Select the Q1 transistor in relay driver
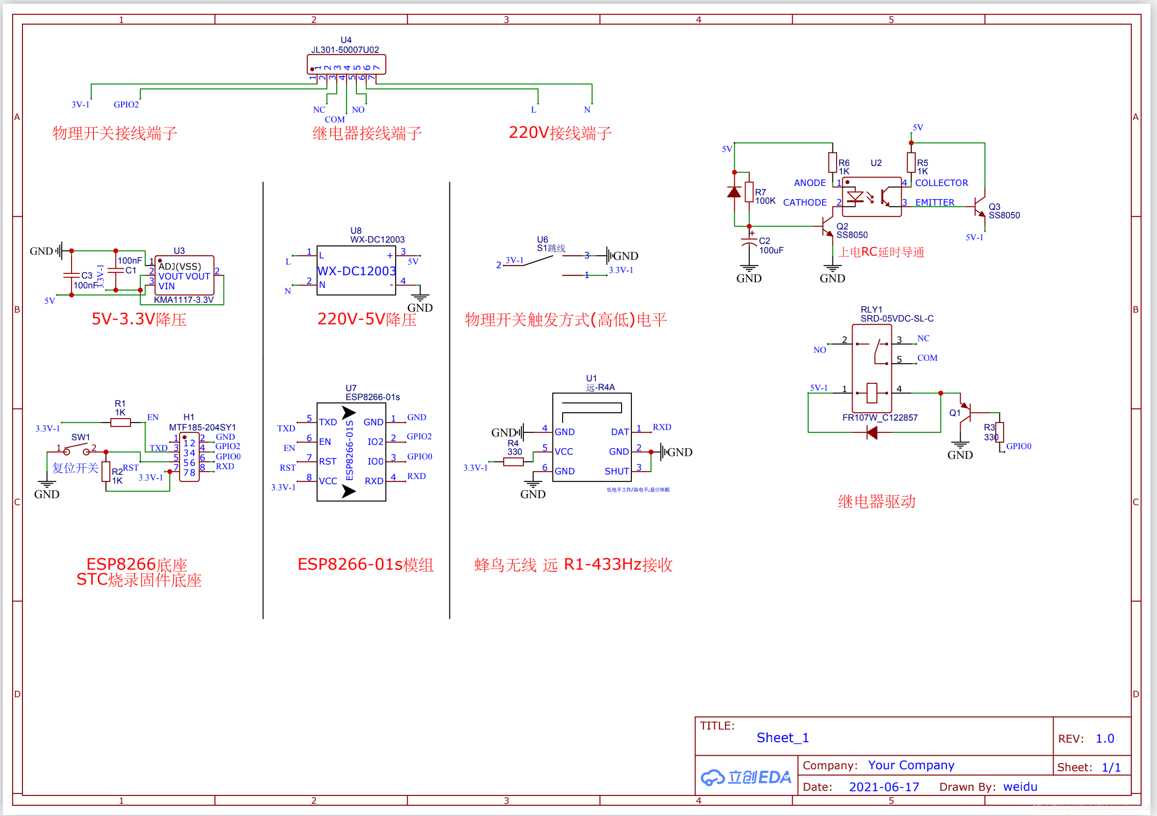This screenshot has height=816, width=1157. tap(965, 413)
